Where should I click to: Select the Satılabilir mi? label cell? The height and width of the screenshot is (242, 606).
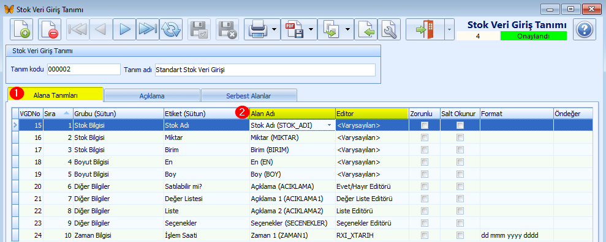[206, 186]
